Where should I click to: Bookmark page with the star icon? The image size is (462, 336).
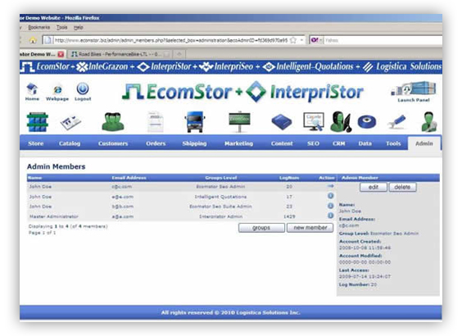tap(293, 40)
